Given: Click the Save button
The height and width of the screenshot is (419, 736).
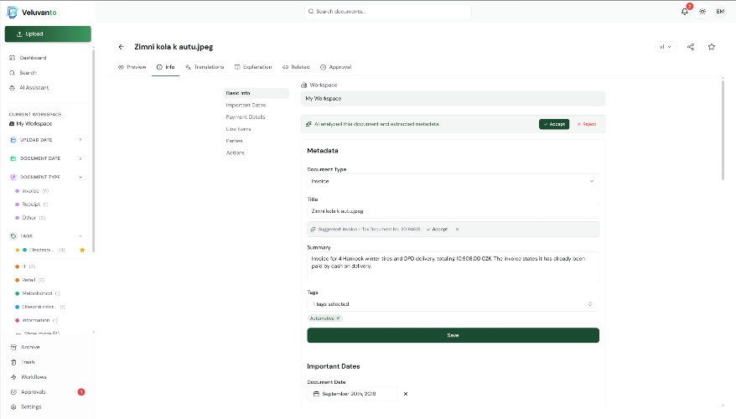Looking at the screenshot, I should [453, 335].
